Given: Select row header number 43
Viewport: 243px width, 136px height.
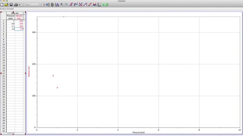Looking at the screenshot, I should click(3, 131).
